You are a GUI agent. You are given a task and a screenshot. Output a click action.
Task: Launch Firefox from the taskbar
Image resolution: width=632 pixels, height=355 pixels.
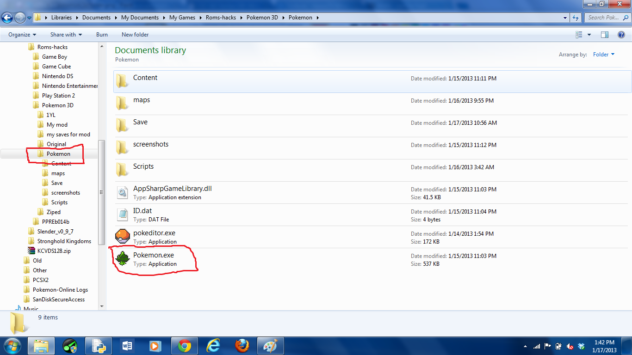pyautogui.click(x=242, y=346)
